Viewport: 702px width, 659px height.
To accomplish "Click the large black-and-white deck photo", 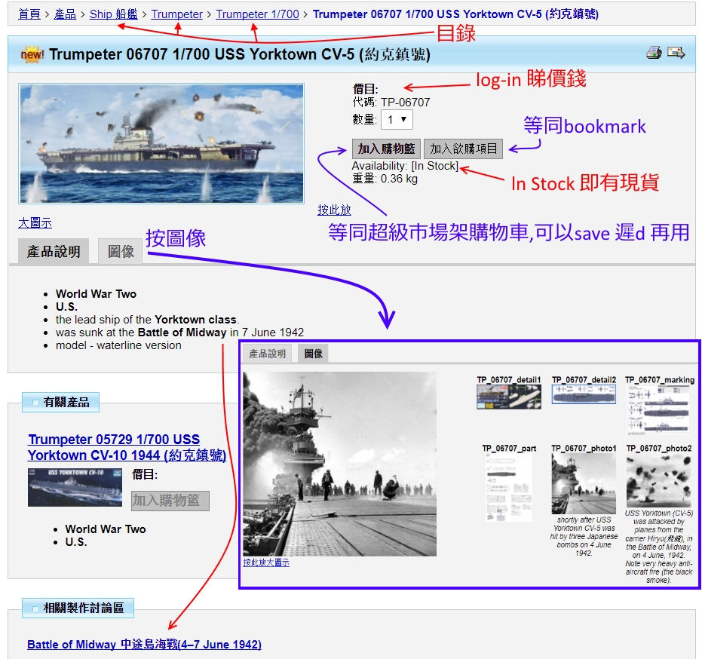I will (339, 464).
